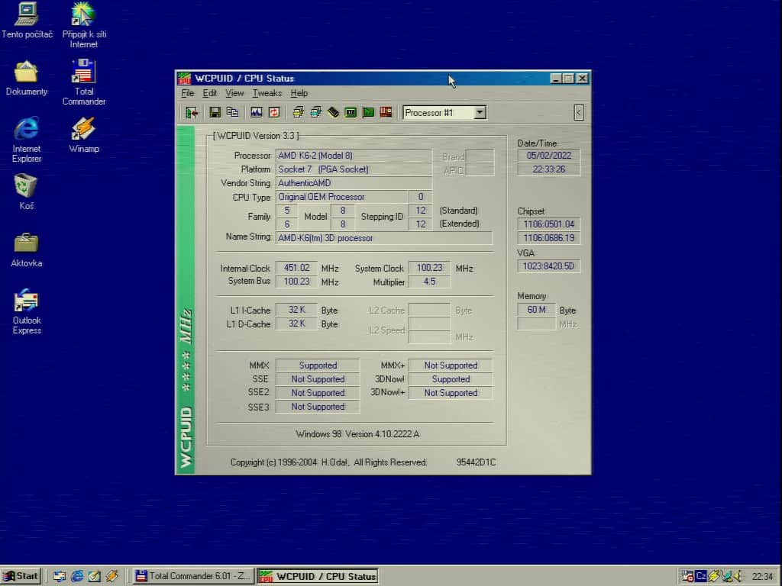Click the red motherboard system info icon
The height and width of the screenshot is (586, 782).
click(x=386, y=113)
